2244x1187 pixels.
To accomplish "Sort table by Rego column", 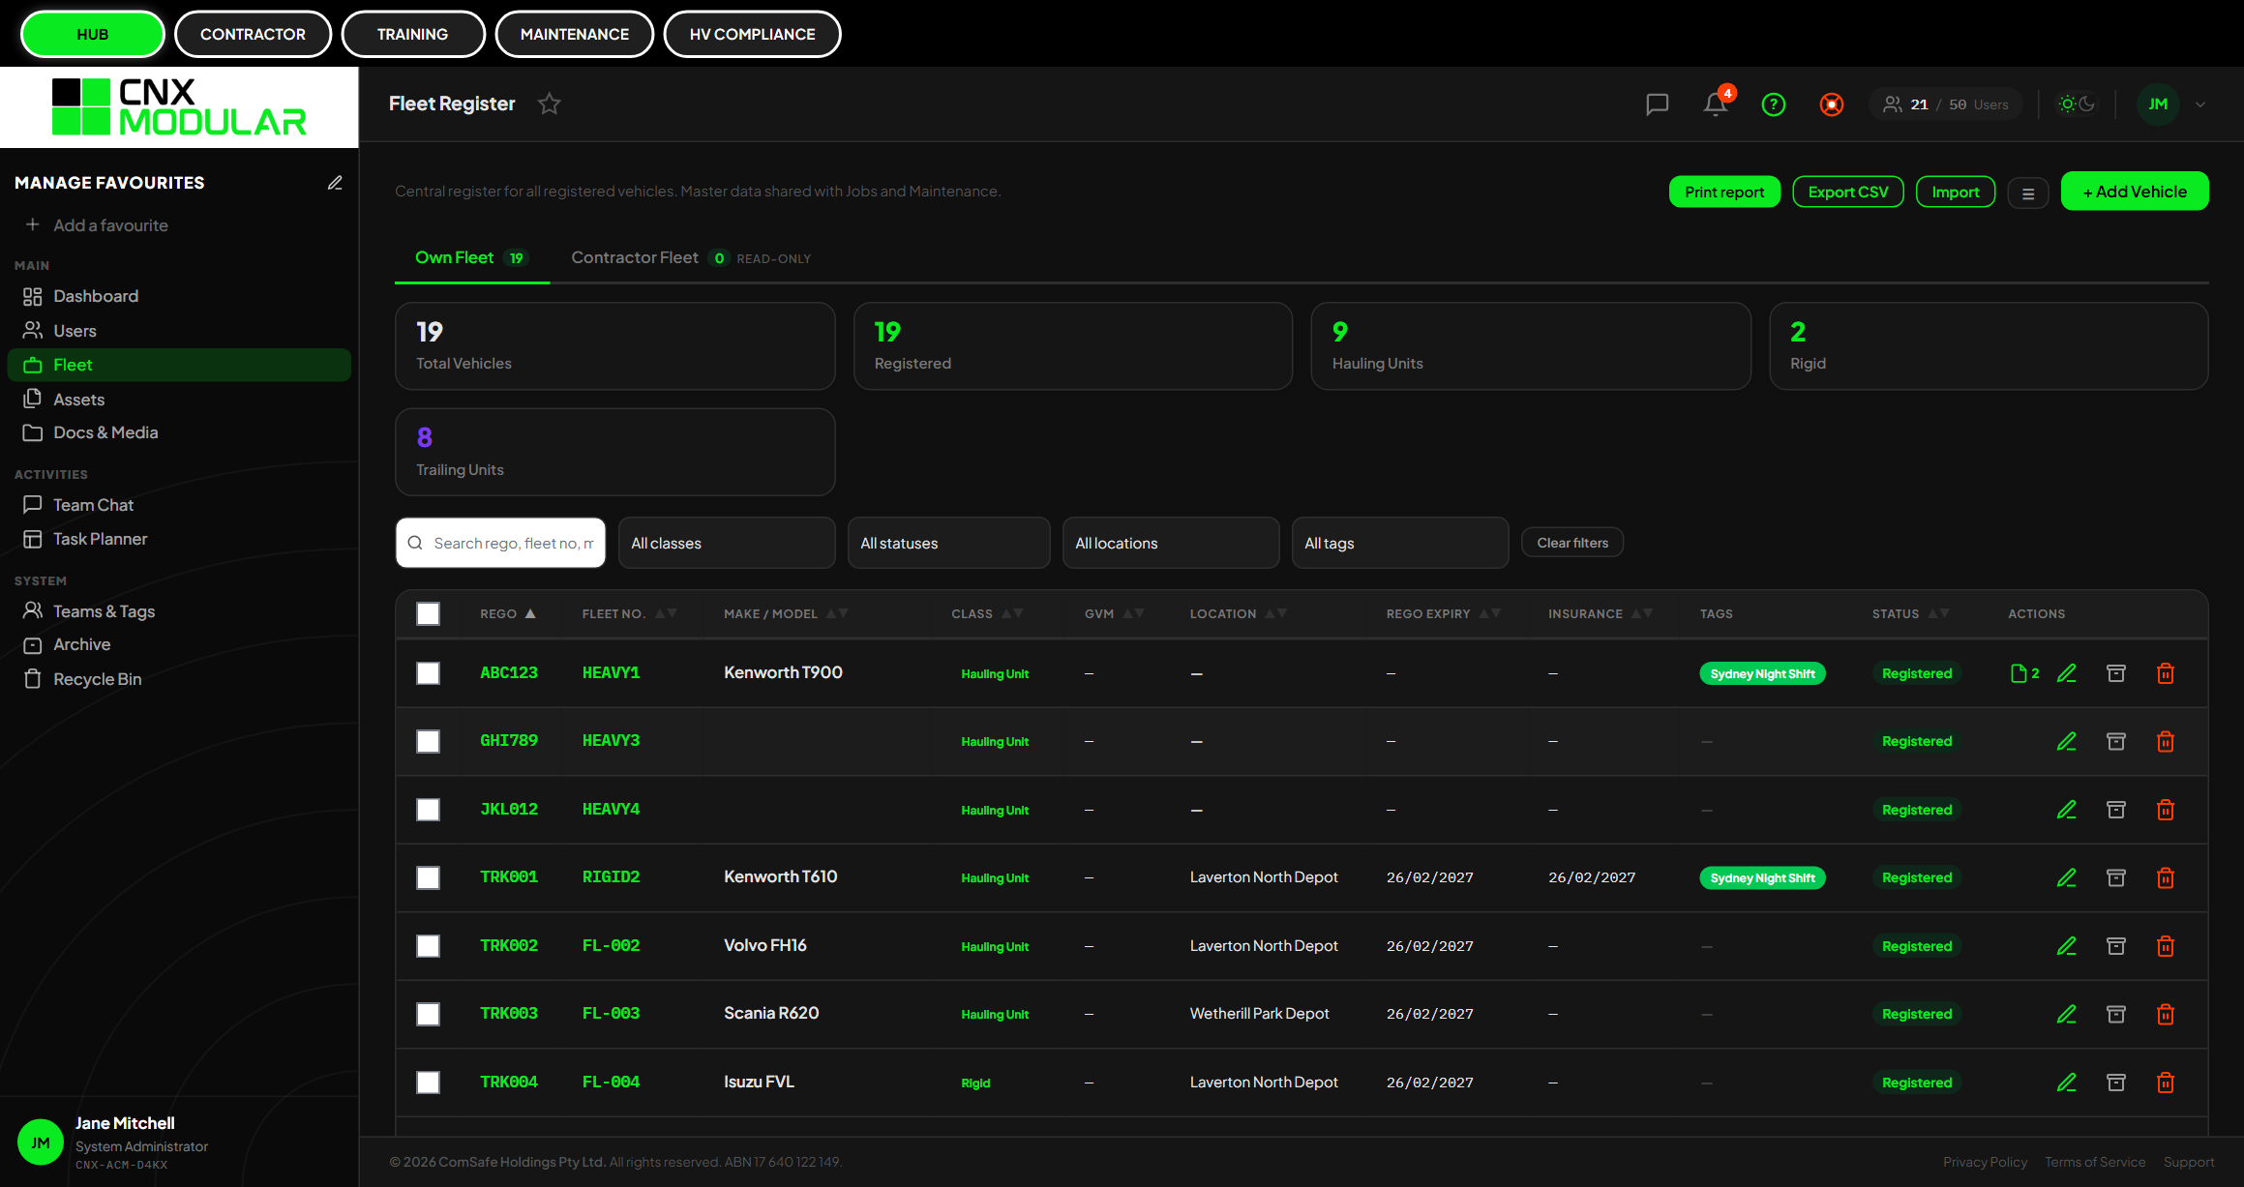I will pyautogui.click(x=508, y=613).
